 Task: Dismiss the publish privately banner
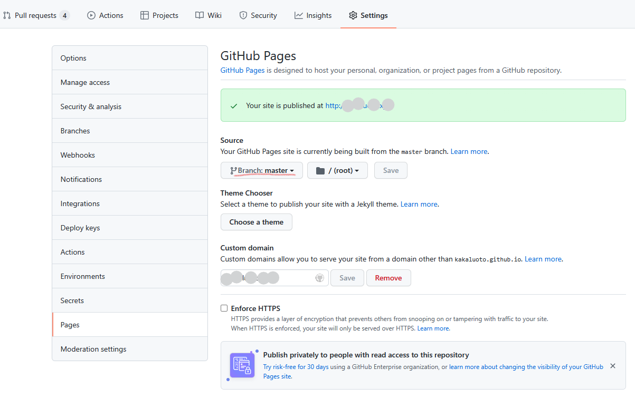(x=613, y=366)
